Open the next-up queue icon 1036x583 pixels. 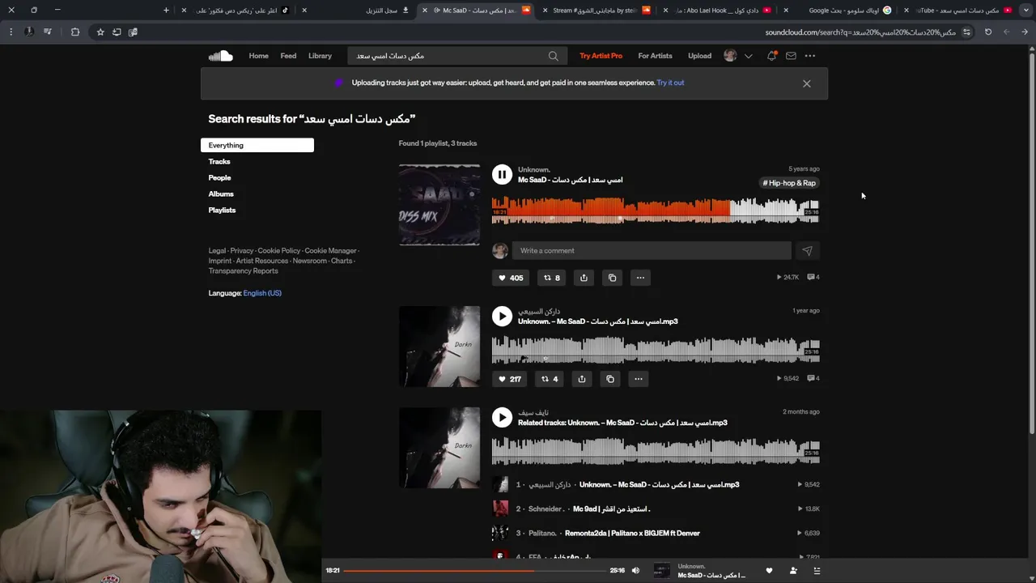click(x=817, y=571)
